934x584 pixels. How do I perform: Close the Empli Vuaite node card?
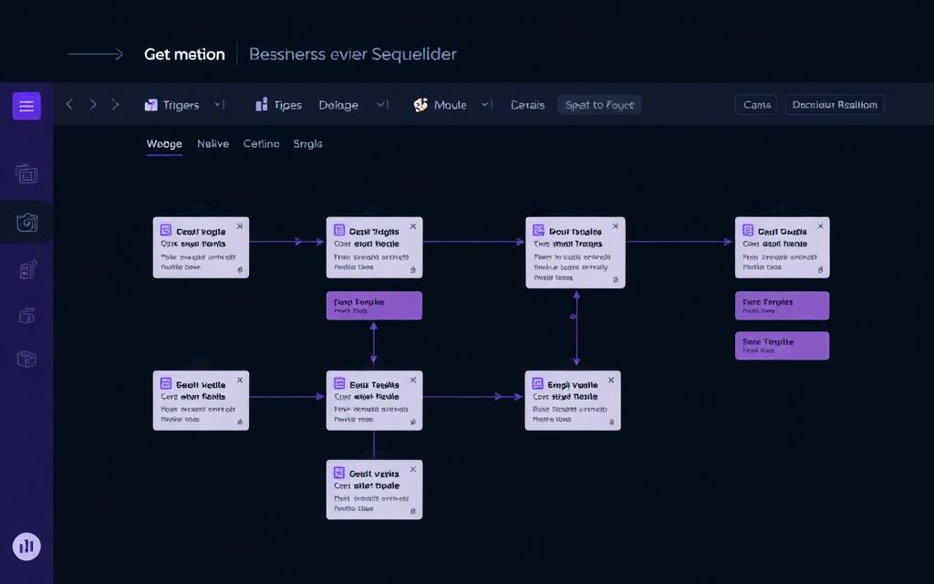point(611,380)
